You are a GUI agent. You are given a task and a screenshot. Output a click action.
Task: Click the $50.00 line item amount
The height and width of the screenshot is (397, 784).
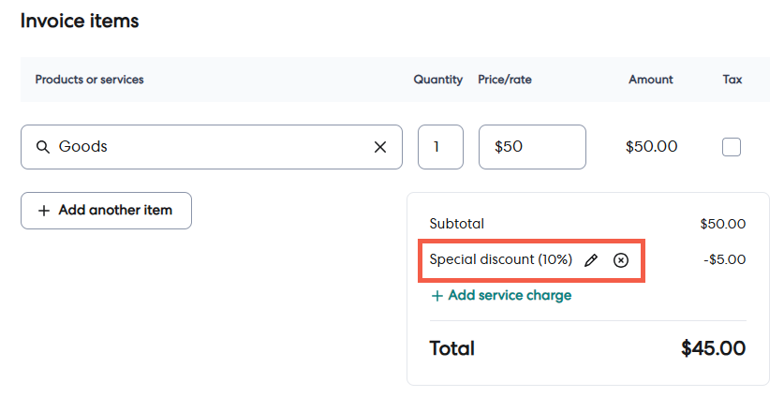point(651,147)
